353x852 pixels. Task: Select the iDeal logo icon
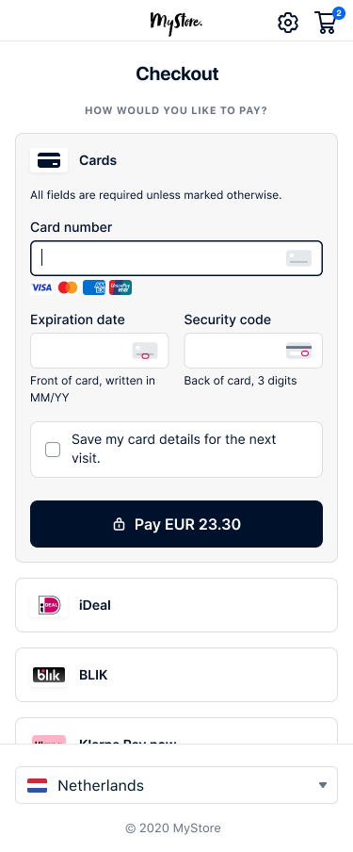coord(49,605)
